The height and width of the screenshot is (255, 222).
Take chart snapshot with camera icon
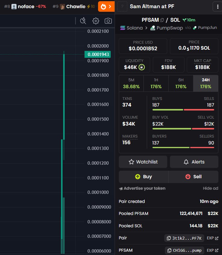click(108, 21)
